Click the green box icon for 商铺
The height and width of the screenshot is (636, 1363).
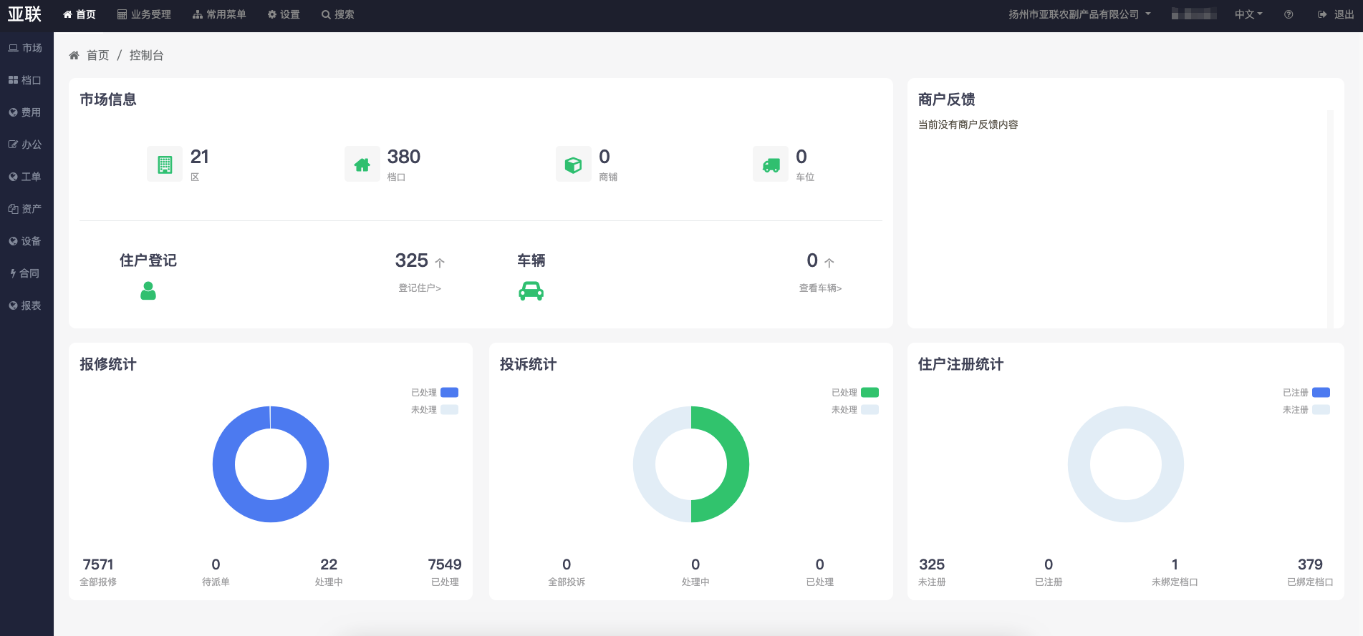point(574,165)
